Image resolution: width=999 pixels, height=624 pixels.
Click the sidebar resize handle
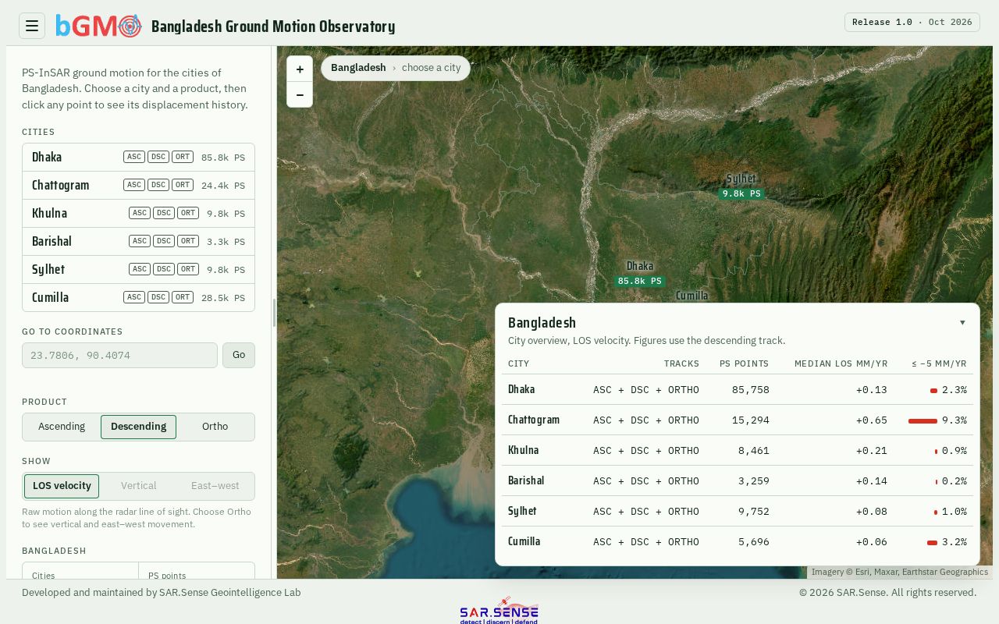point(274,312)
